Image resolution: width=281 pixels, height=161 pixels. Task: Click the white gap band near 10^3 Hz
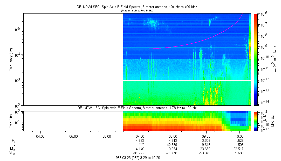pyautogui.click(x=187, y=81)
